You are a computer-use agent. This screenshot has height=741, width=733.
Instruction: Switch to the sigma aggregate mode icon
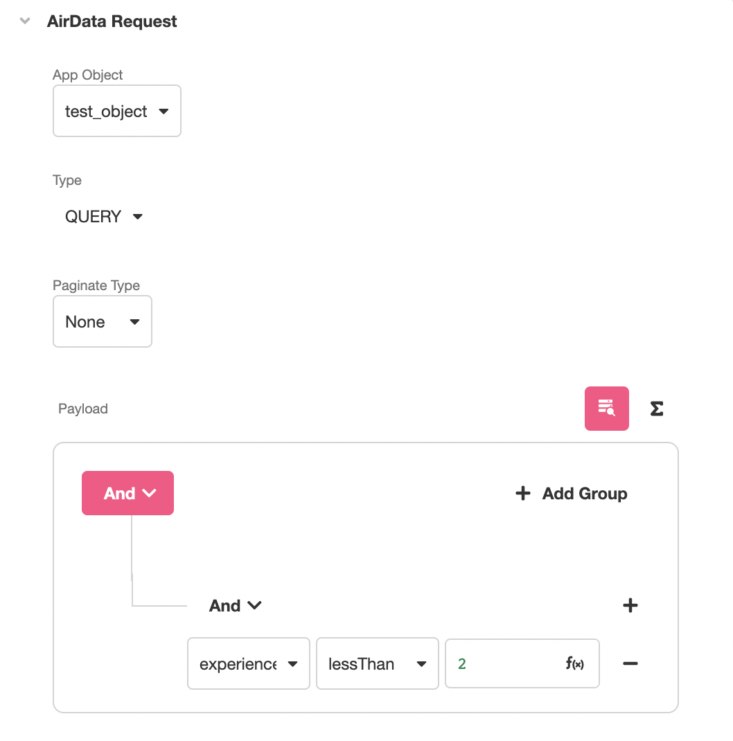[656, 409]
